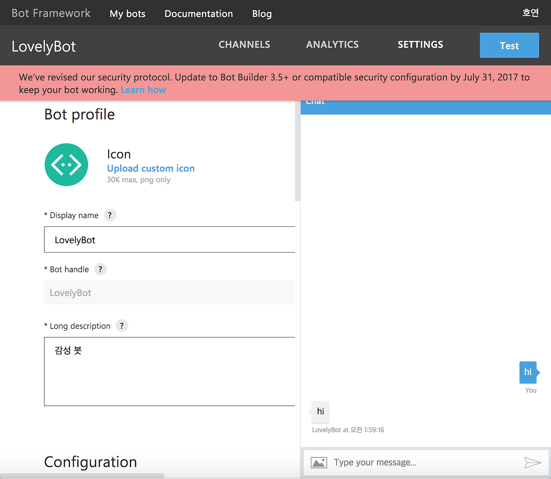Open the My bots menu
The height and width of the screenshot is (479, 551).
(127, 14)
